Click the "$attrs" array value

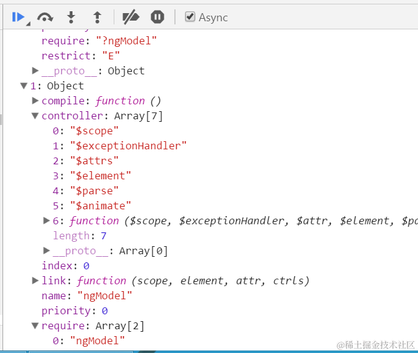tap(94, 161)
